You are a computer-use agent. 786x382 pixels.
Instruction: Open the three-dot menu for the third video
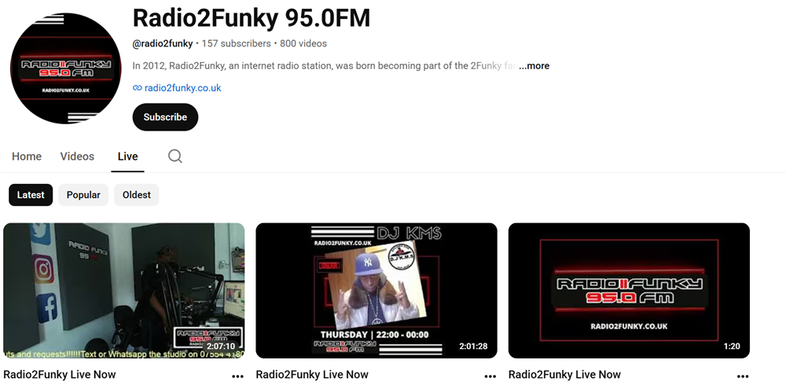click(743, 376)
